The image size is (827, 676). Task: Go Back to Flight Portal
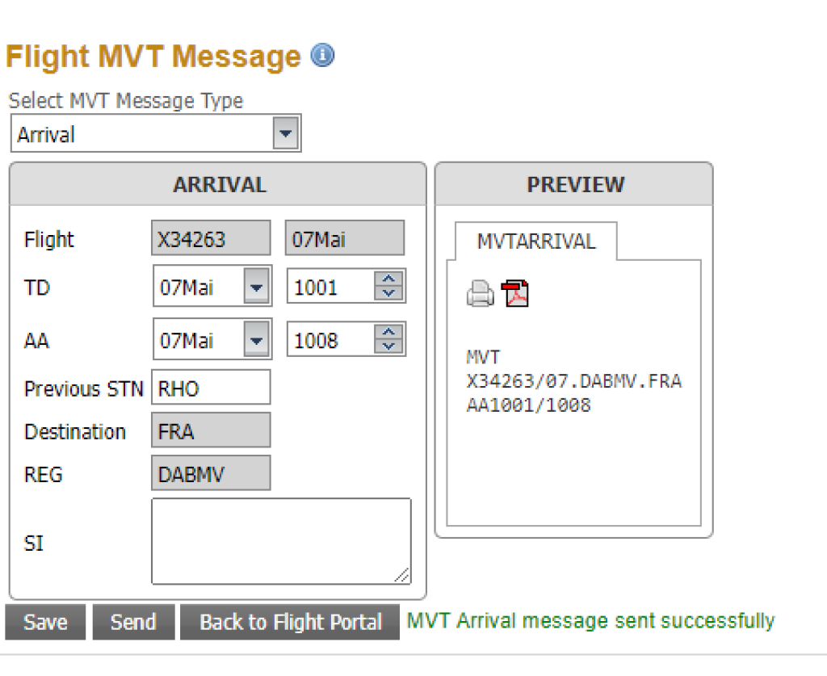click(290, 622)
